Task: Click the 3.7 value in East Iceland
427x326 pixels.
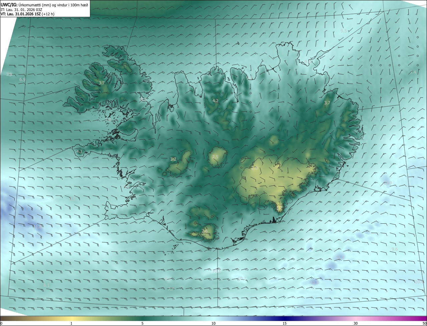Action: [x=327, y=103]
